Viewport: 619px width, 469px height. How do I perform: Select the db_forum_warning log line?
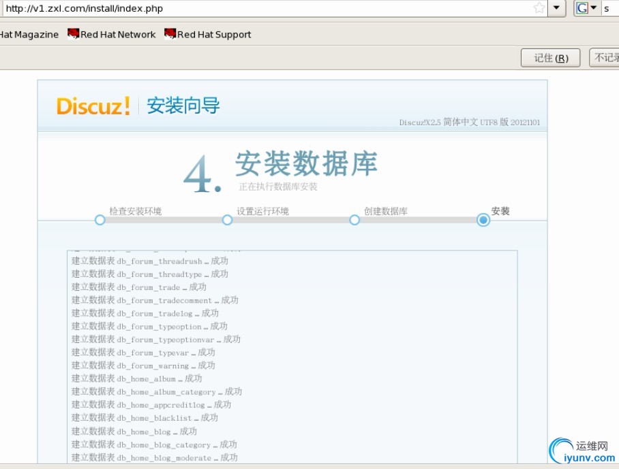pyautogui.click(x=143, y=366)
